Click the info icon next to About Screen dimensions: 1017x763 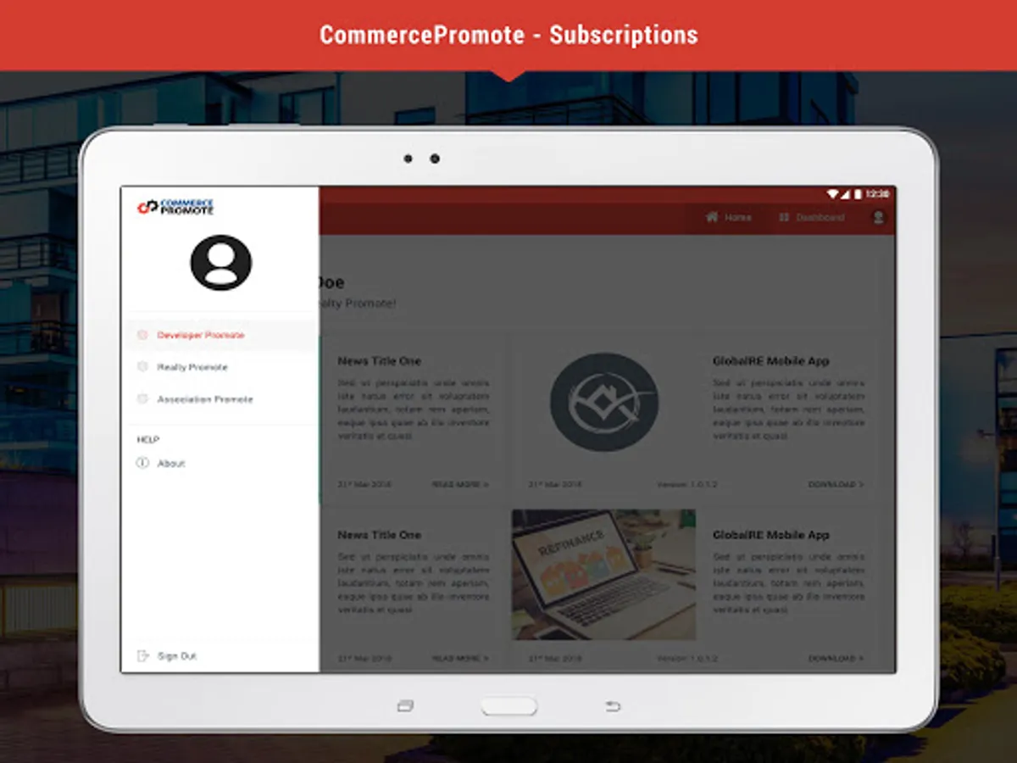click(142, 463)
